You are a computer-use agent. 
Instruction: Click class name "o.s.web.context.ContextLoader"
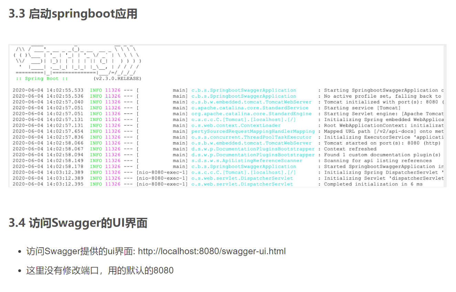(x=236, y=125)
